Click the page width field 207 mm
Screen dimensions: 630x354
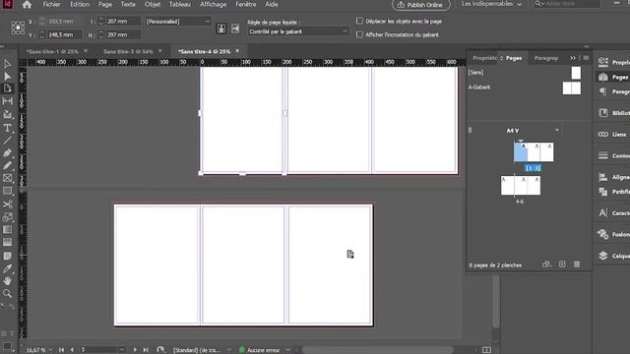pyautogui.click(x=122, y=22)
